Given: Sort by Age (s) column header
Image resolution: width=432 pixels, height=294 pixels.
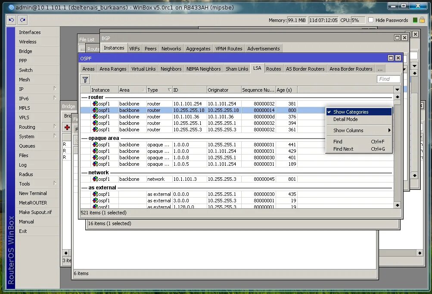Looking at the screenshot, I should pyautogui.click(x=286, y=90).
